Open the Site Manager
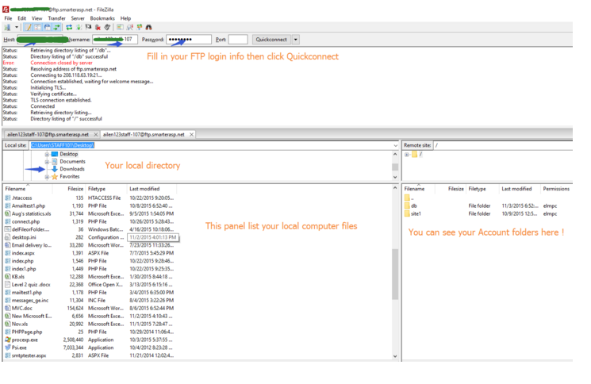591x384 pixels. pyautogui.click(x=7, y=27)
